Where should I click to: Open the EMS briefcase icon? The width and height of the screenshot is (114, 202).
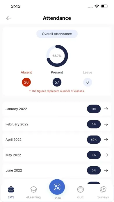(x=11, y=190)
